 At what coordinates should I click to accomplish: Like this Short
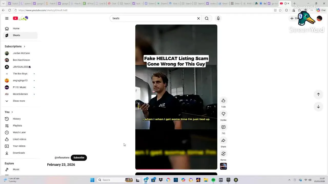pyautogui.click(x=223, y=101)
